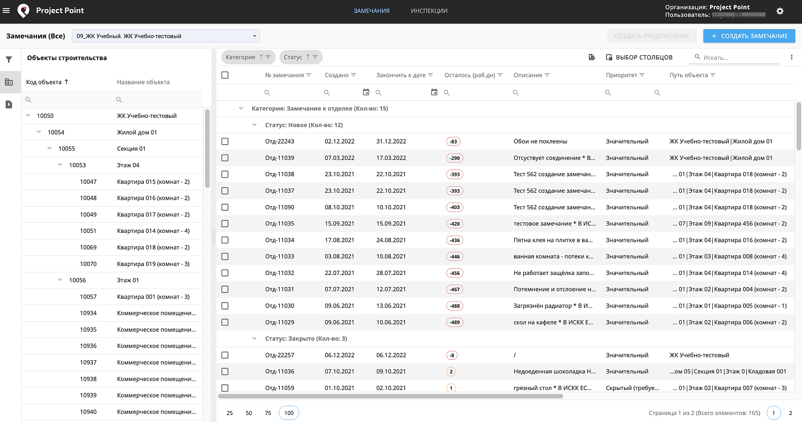The width and height of the screenshot is (802, 422).
Task: Toggle sort arrow on Статус group chip
Action: point(308,57)
